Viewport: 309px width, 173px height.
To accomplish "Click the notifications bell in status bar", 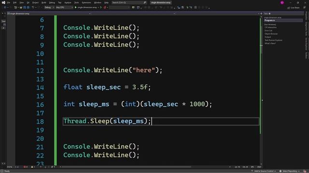I will [x=305, y=171].
